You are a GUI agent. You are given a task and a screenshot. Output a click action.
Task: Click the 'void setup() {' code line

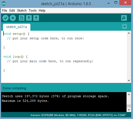coord(16,34)
